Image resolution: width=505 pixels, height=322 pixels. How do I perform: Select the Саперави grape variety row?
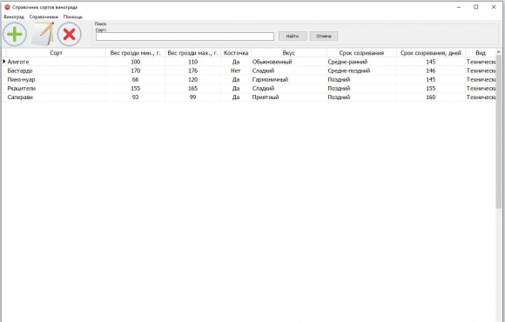(249, 97)
